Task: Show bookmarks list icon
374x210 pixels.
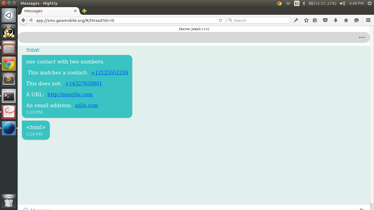Action: [315, 20]
